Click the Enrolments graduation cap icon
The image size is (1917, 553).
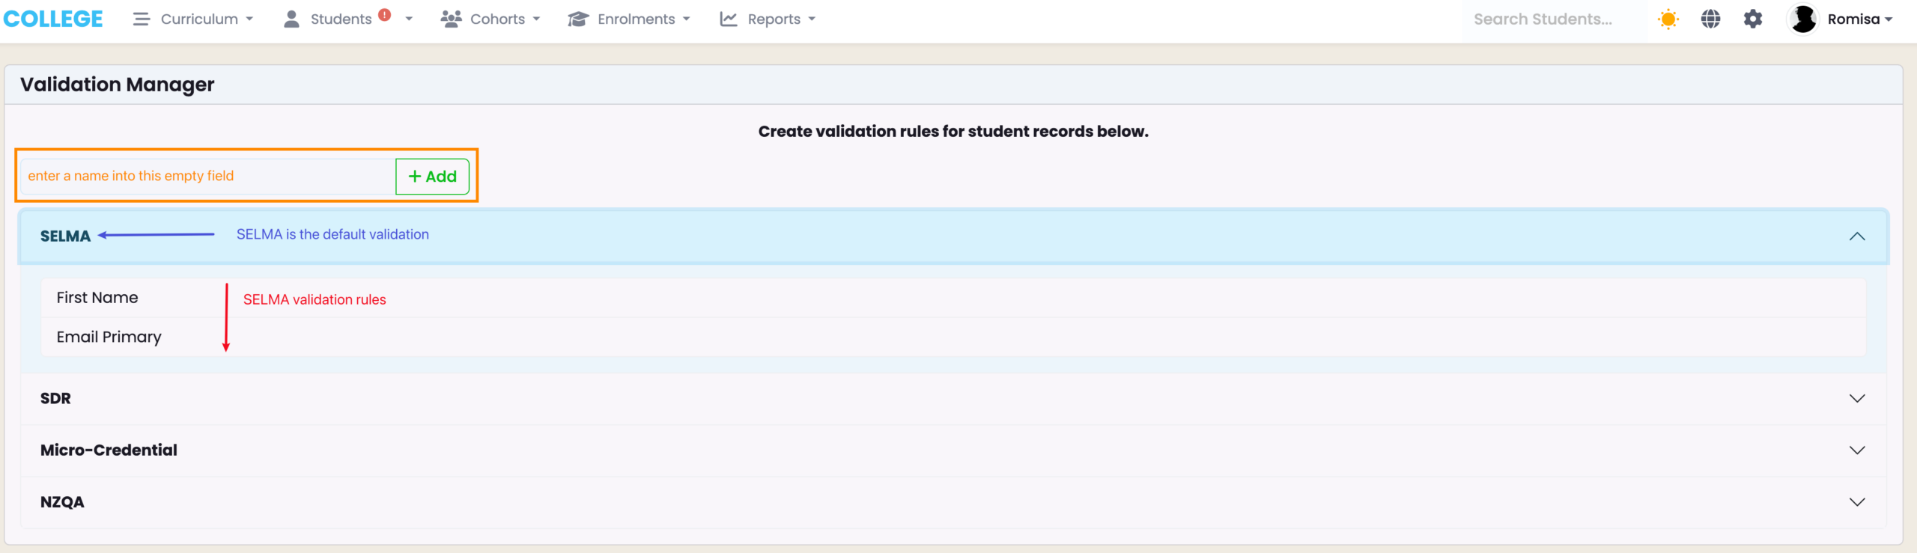click(x=578, y=19)
